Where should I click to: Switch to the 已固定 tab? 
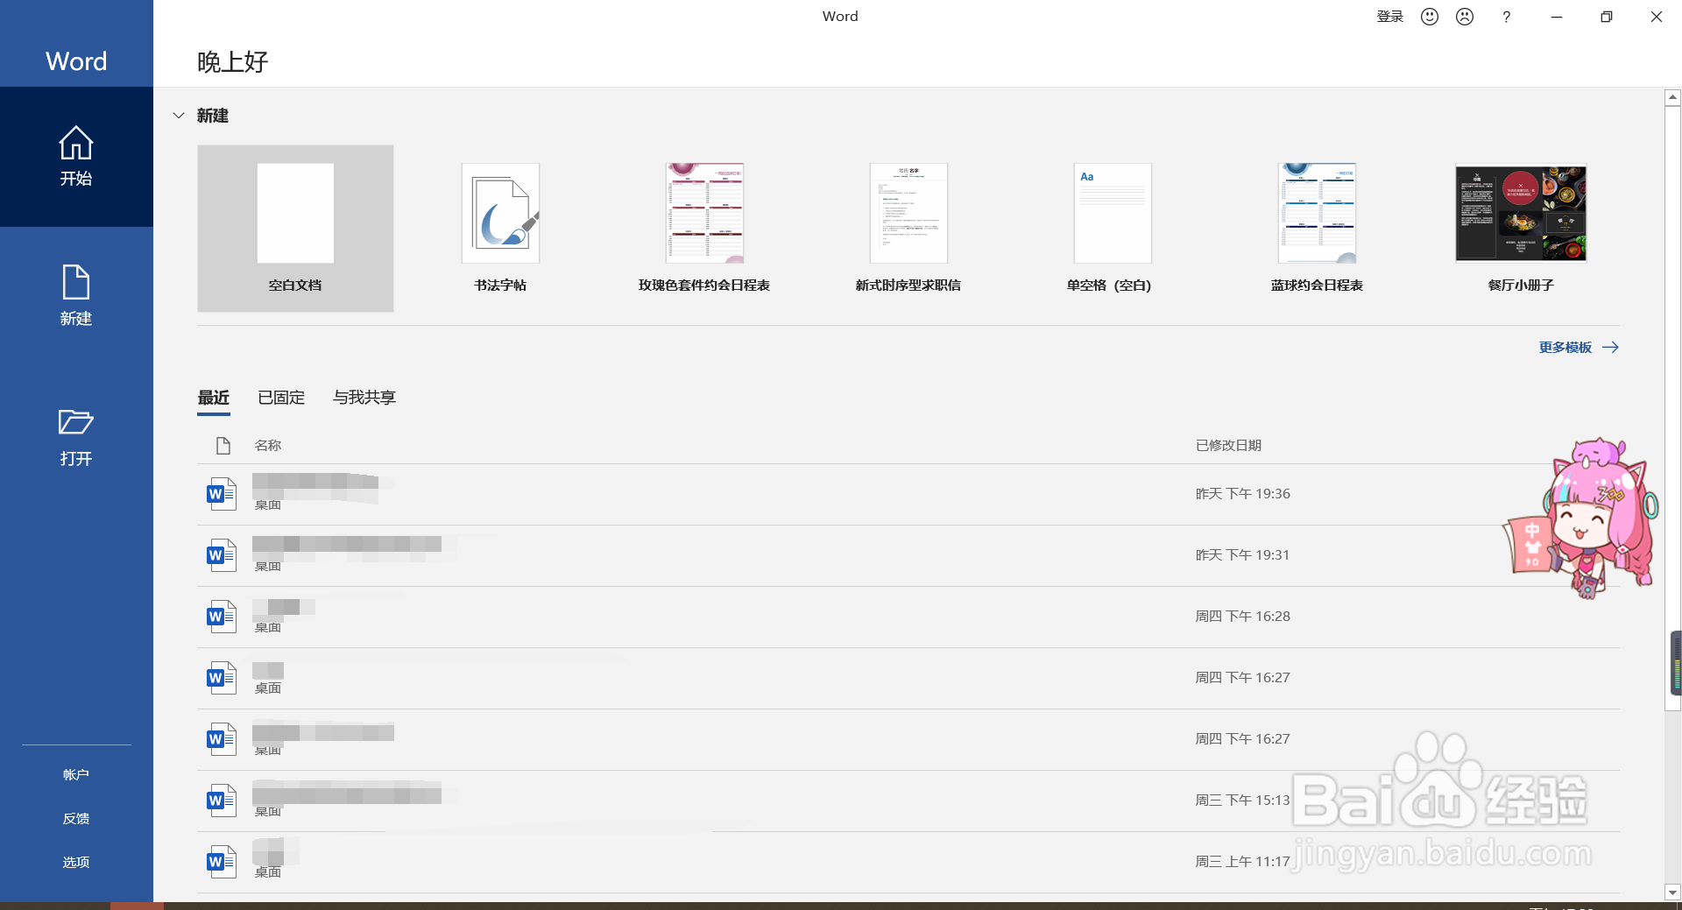[x=281, y=398]
